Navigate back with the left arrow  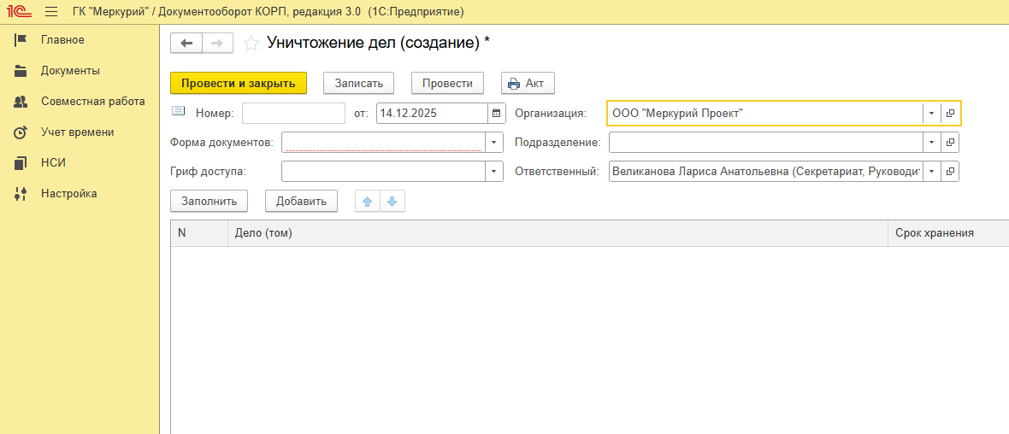(186, 44)
